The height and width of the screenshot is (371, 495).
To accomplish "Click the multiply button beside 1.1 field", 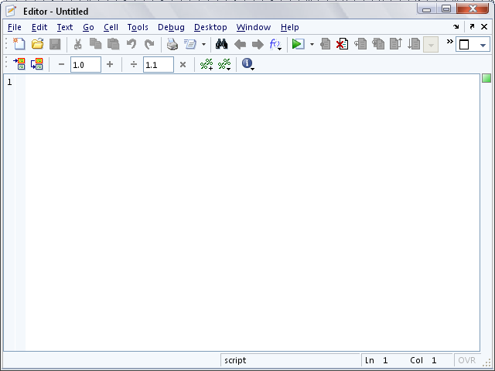I will (183, 65).
